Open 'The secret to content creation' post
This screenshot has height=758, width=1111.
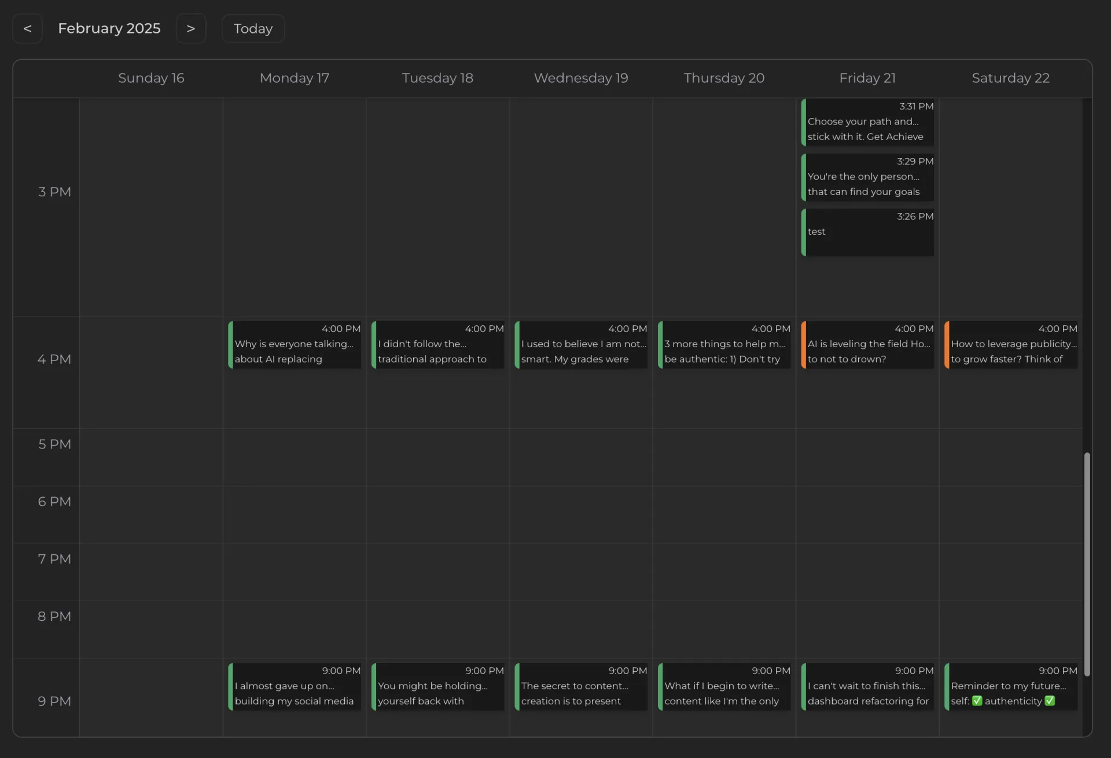click(581, 687)
